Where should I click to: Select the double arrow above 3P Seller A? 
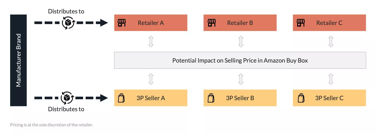tap(151, 79)
